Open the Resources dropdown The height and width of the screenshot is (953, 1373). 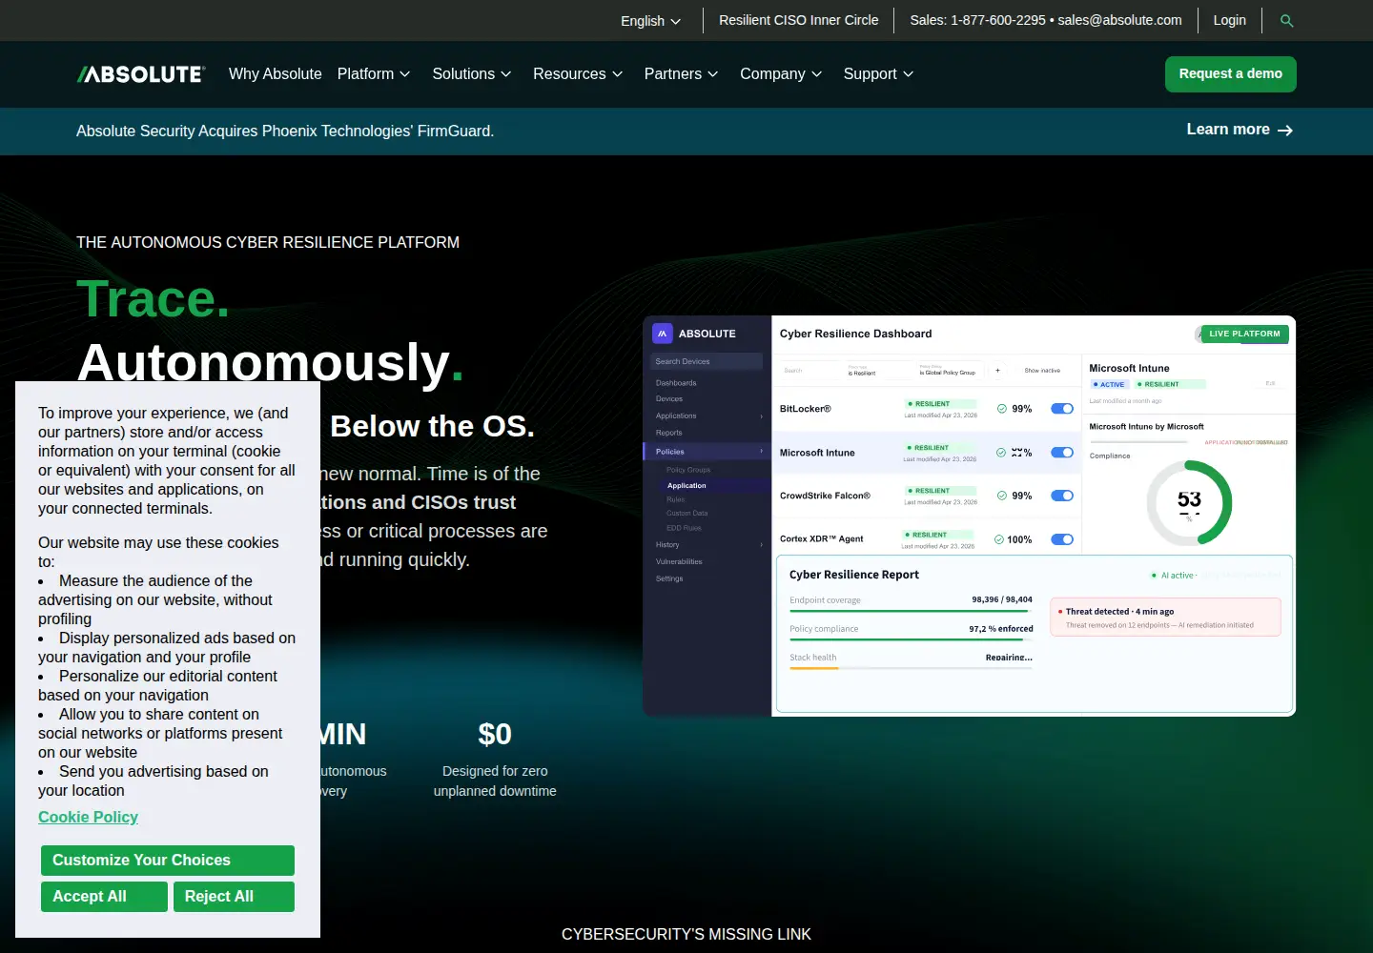coord(578,74)
